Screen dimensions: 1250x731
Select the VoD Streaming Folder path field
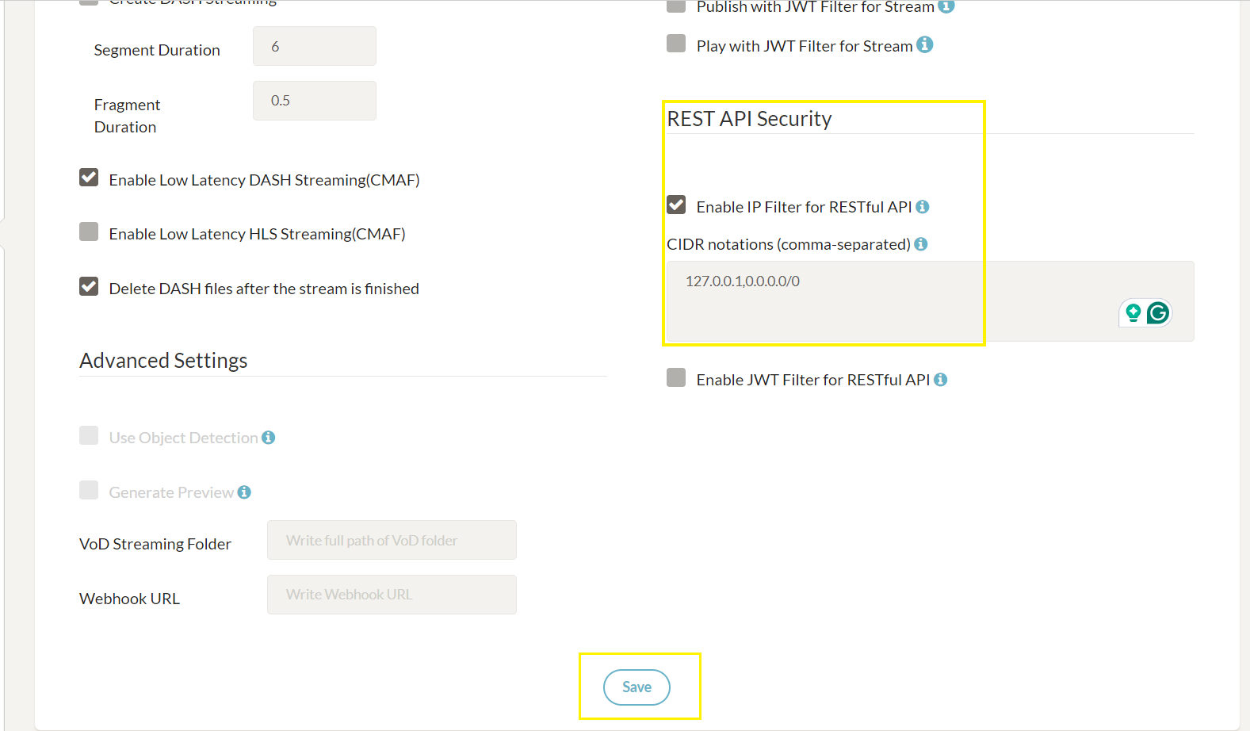click(x=392, y=540)
